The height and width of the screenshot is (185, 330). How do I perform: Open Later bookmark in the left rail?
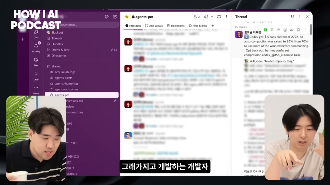(36, 76)
